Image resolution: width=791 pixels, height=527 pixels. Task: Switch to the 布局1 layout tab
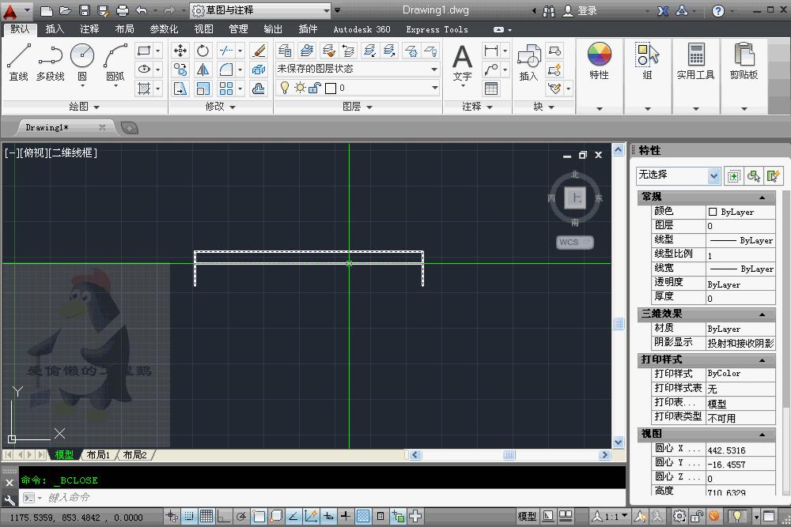98,455
